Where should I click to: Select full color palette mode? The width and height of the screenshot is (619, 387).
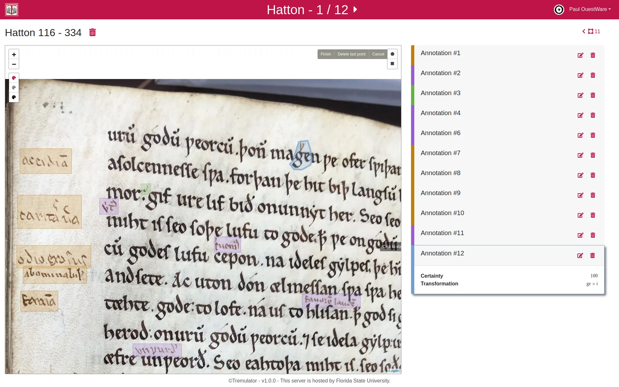pyautogui.click(x=14, y=78)
